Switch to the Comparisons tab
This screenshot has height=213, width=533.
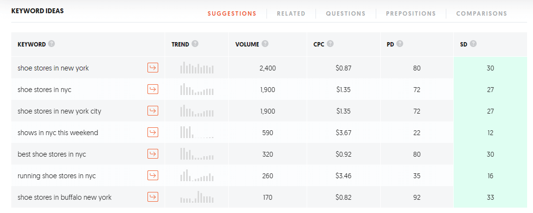point(482,14)
